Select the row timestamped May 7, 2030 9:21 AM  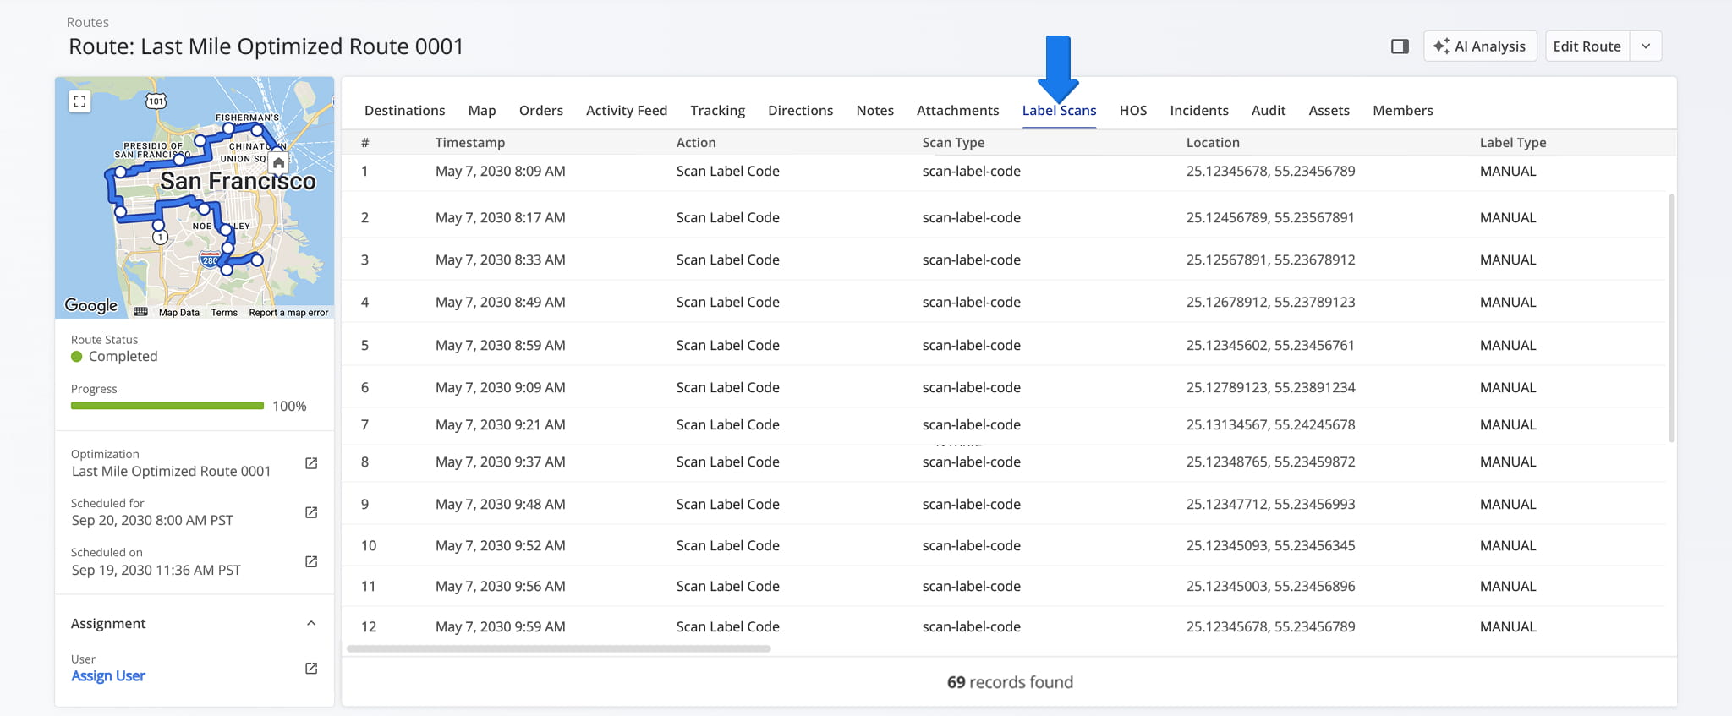(x=1004, y=424)
